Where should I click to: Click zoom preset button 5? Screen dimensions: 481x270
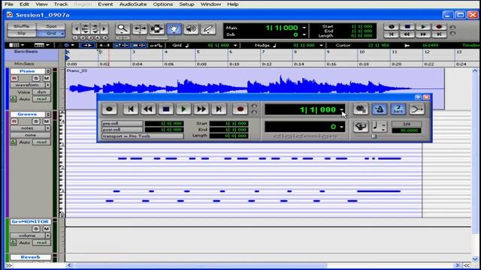[105, 38]
